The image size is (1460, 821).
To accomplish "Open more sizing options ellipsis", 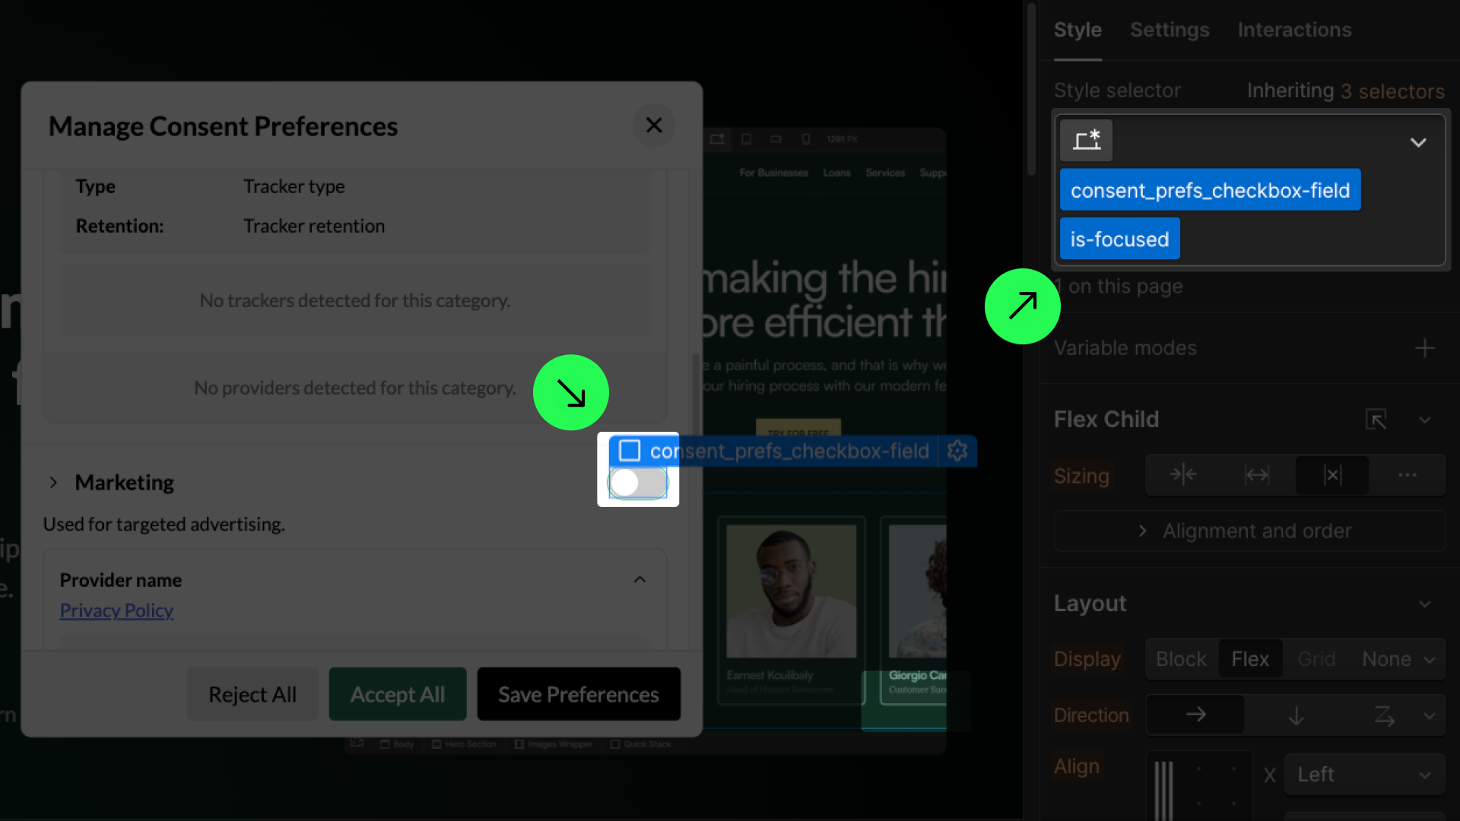I will (1407, 475).
